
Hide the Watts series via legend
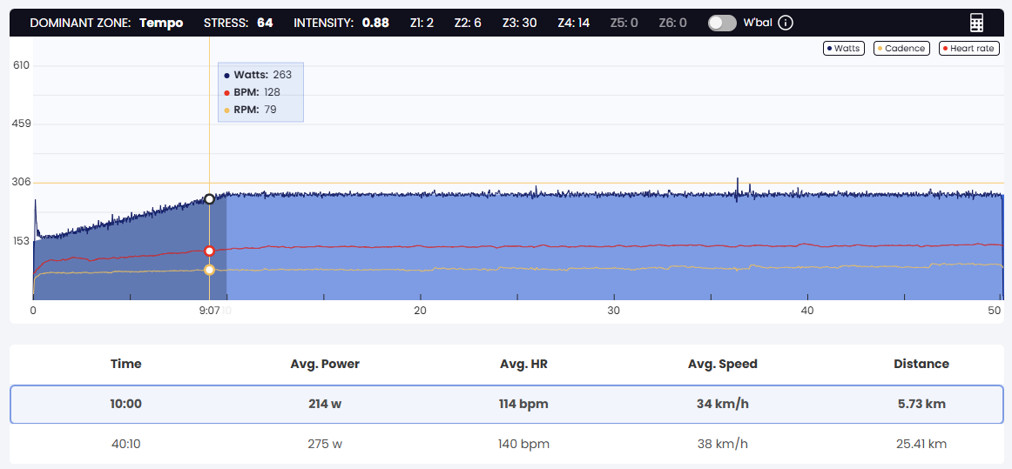coord(843,49)
